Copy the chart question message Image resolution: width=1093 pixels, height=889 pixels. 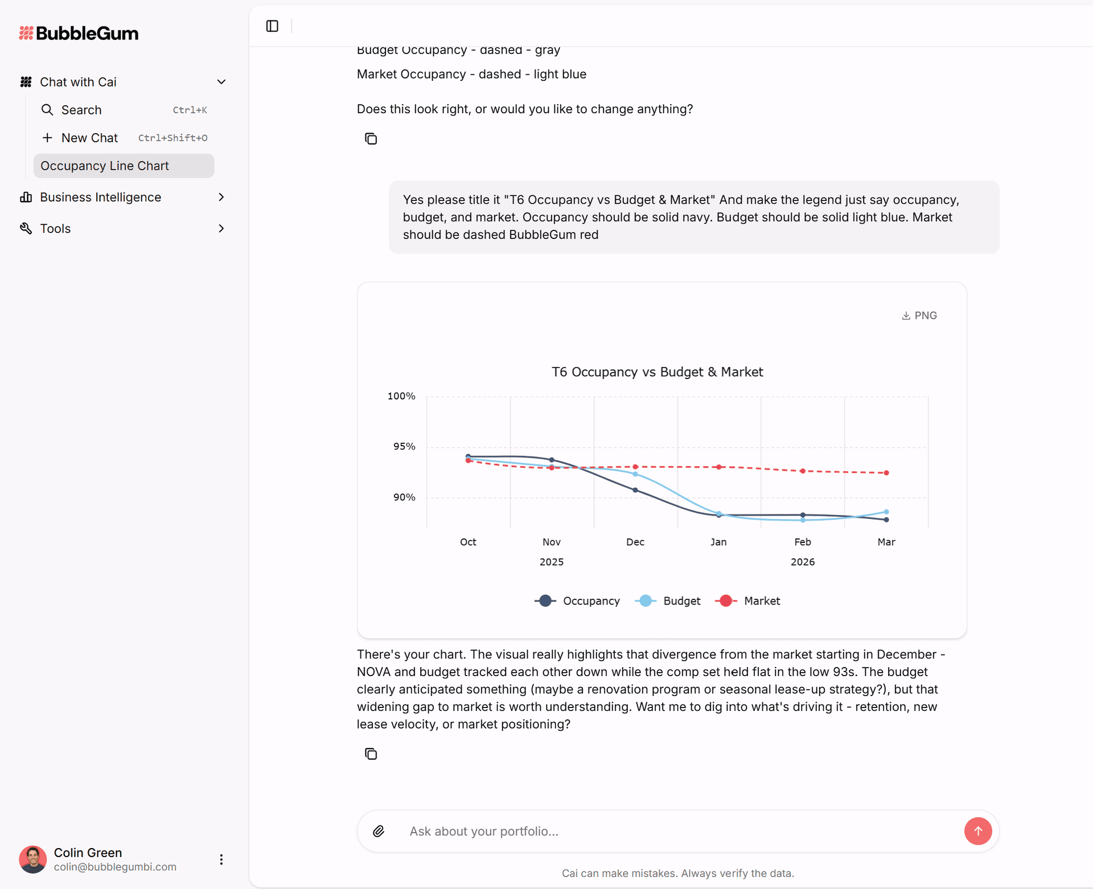371,138
